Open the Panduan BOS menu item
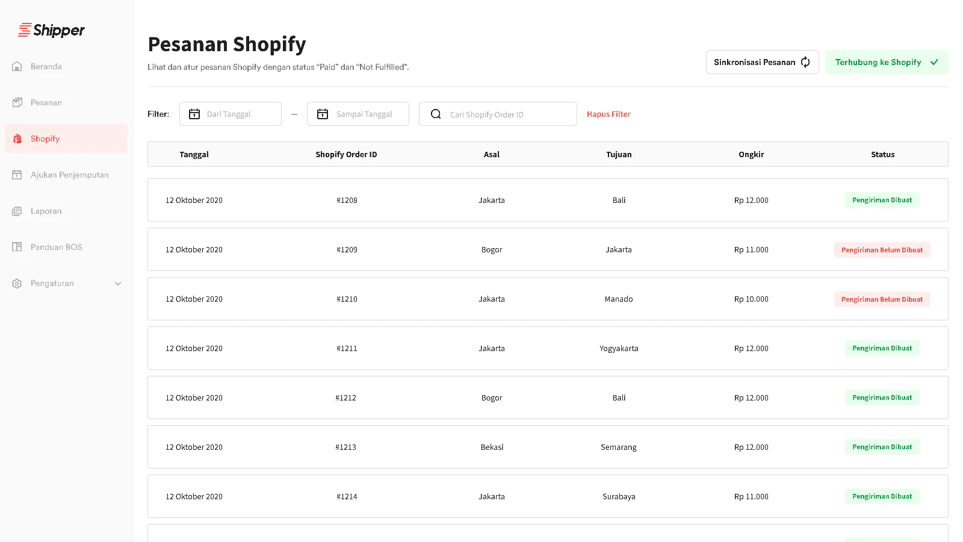This screenshot has width=963, height=542. click(66, 247)
